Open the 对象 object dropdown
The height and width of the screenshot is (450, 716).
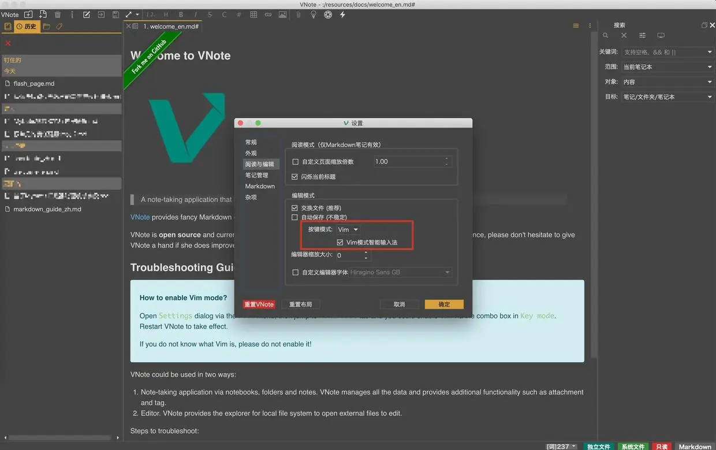[667, 82]
